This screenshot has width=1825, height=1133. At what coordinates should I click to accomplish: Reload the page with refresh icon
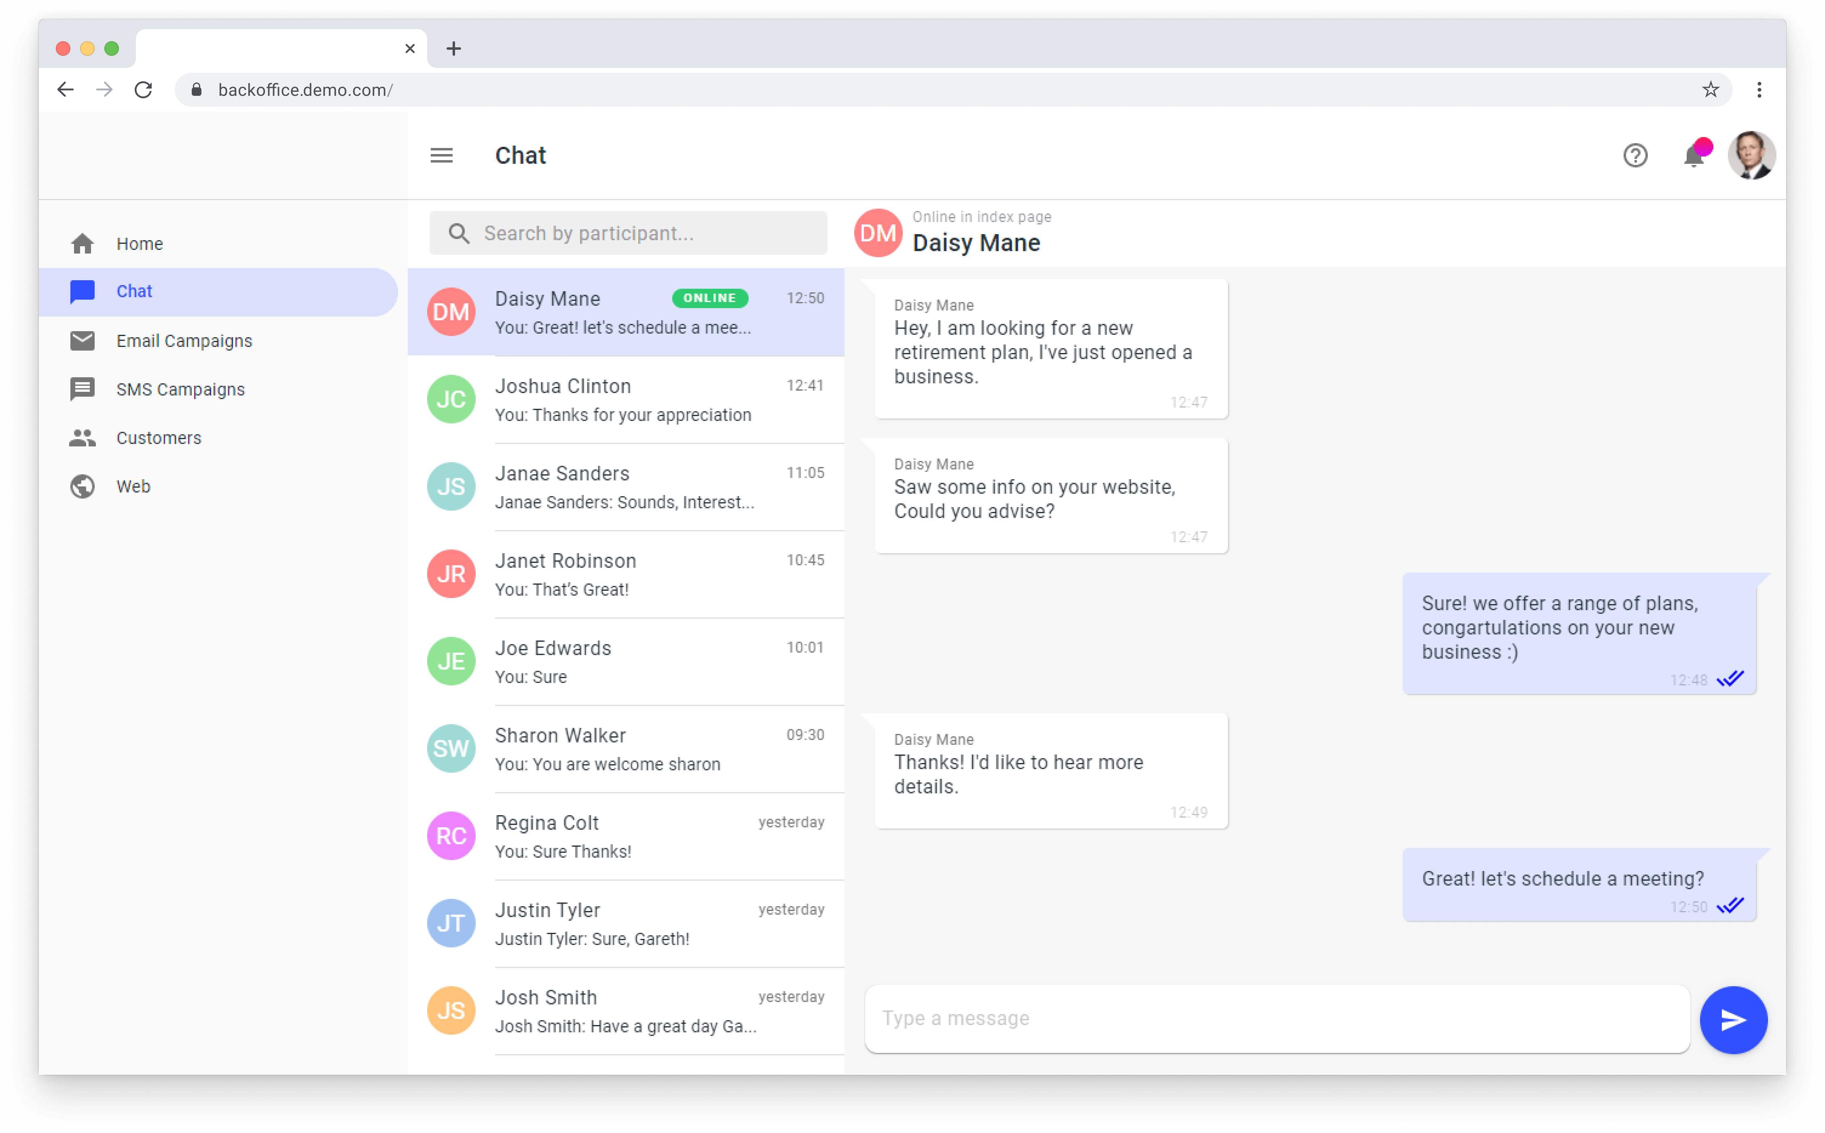[143, 90]
